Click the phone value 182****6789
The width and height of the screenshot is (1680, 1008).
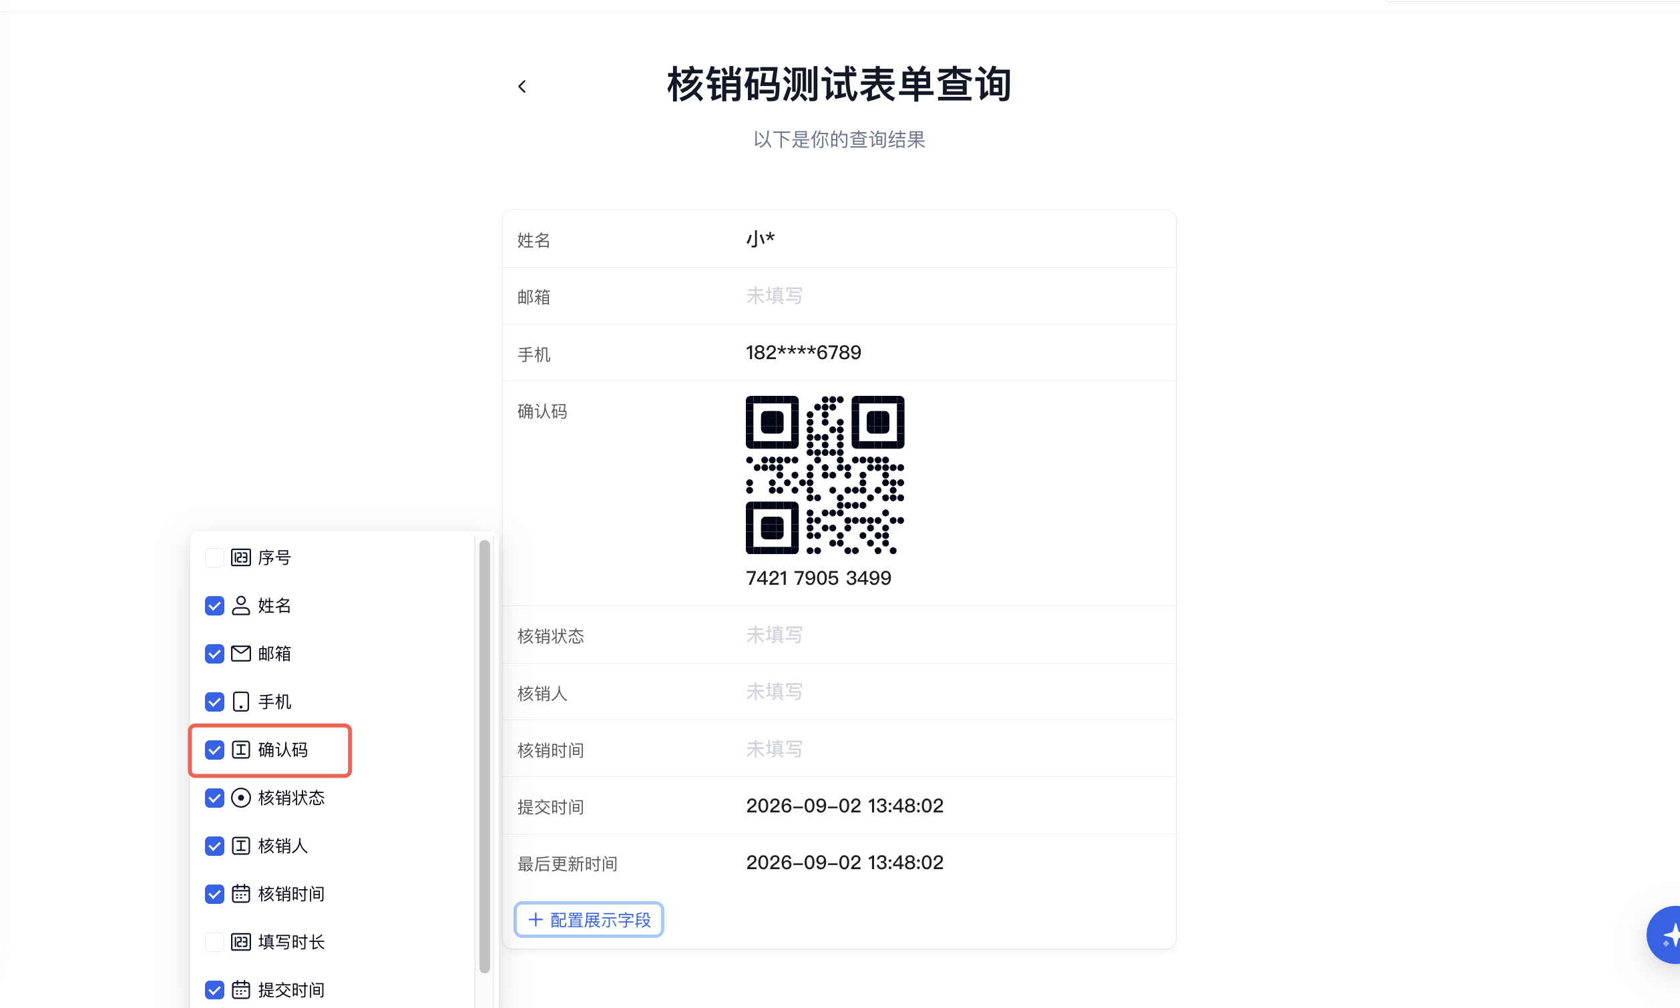point(803,352)
